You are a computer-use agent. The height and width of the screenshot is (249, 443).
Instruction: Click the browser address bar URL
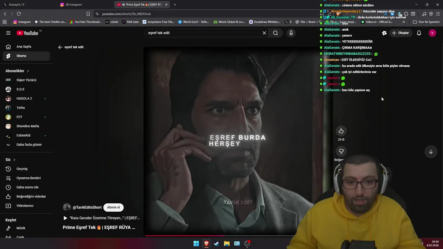pos(127,14)
